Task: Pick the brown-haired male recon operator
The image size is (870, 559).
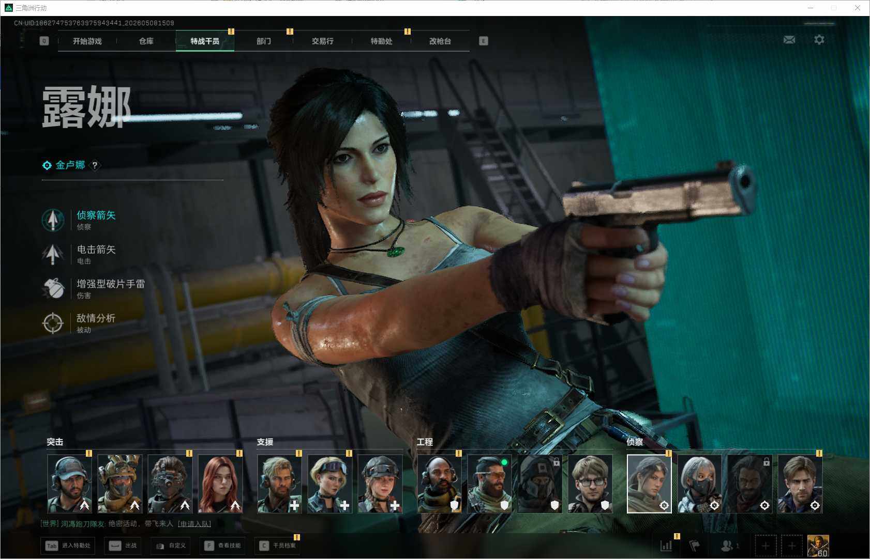Action: pos(800,484)
